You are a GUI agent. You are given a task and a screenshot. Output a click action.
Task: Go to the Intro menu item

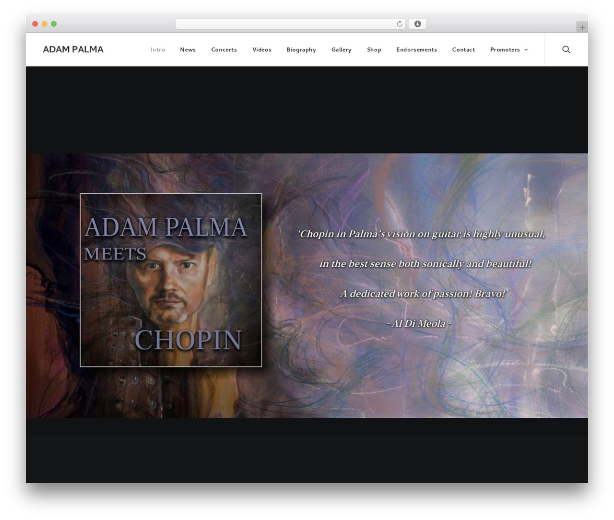click(158, 49)
